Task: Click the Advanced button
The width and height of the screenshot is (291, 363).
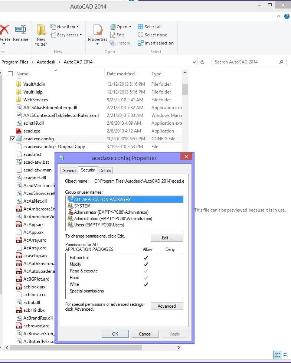Action: point(167,306)
